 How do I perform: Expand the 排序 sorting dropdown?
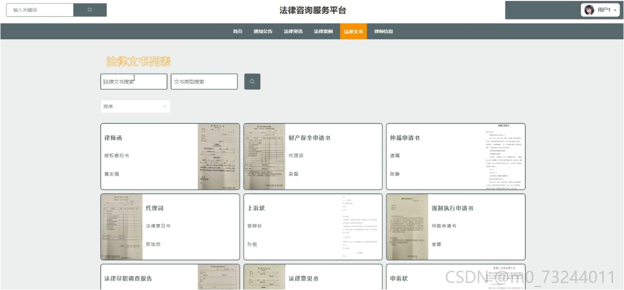coord(135,107)
